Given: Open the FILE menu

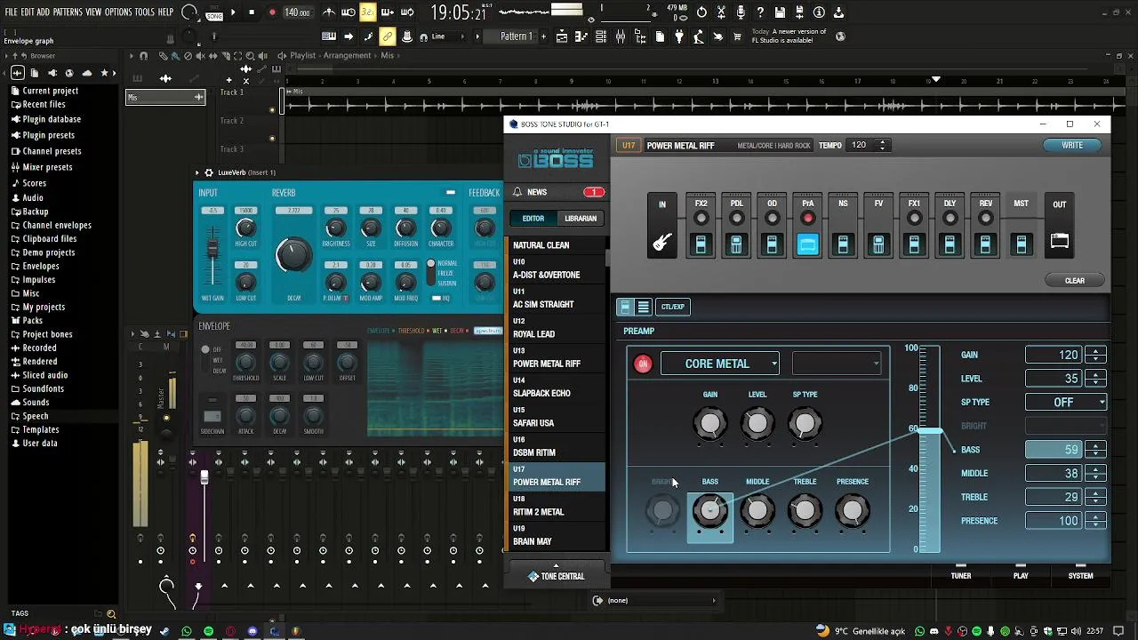Looking at the screenshot, I should point(11,12).
